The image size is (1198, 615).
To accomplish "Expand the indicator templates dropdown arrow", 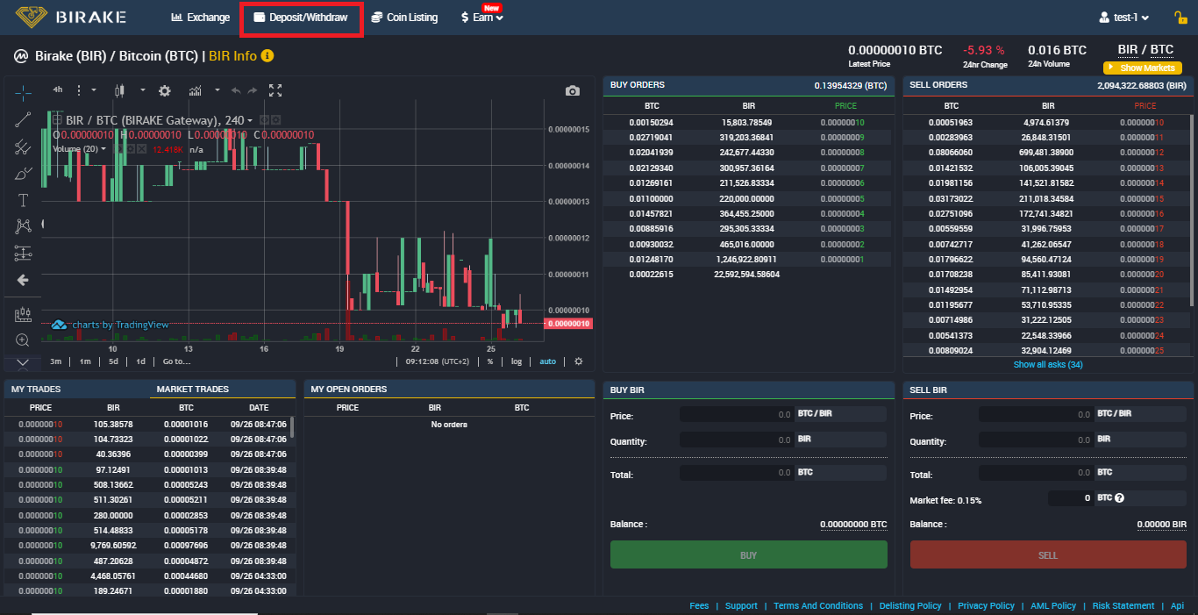I will pos(216,90).
